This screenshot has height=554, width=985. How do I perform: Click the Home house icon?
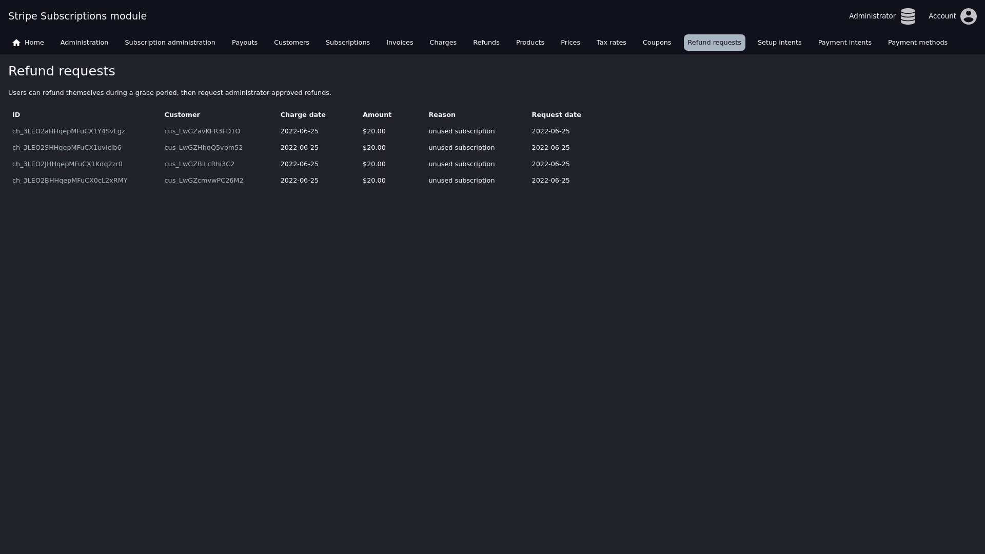pyautogui.click(x=16, y=43)
